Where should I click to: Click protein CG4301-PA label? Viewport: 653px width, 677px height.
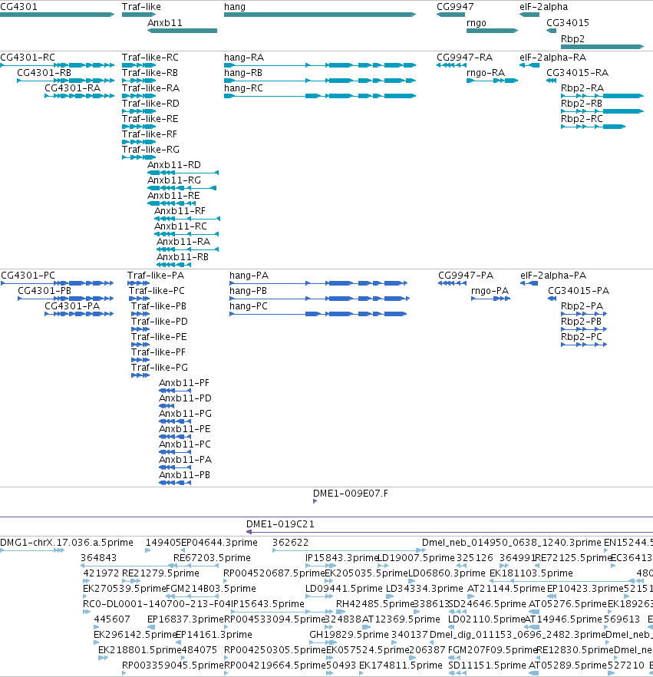click(72, 306)
